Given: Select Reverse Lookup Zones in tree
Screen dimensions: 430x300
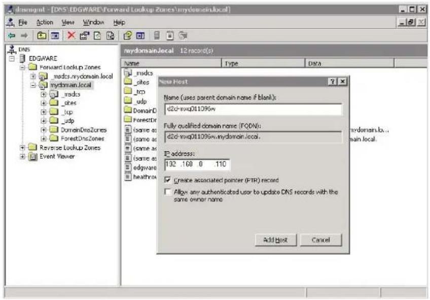Looking at the screenshot, I should click(70, 148).
